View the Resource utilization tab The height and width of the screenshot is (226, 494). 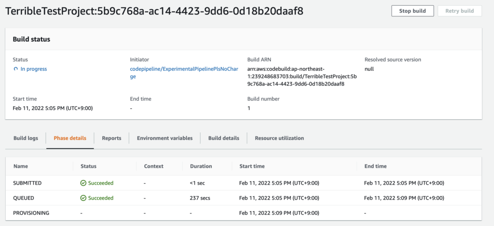[279, 138]
